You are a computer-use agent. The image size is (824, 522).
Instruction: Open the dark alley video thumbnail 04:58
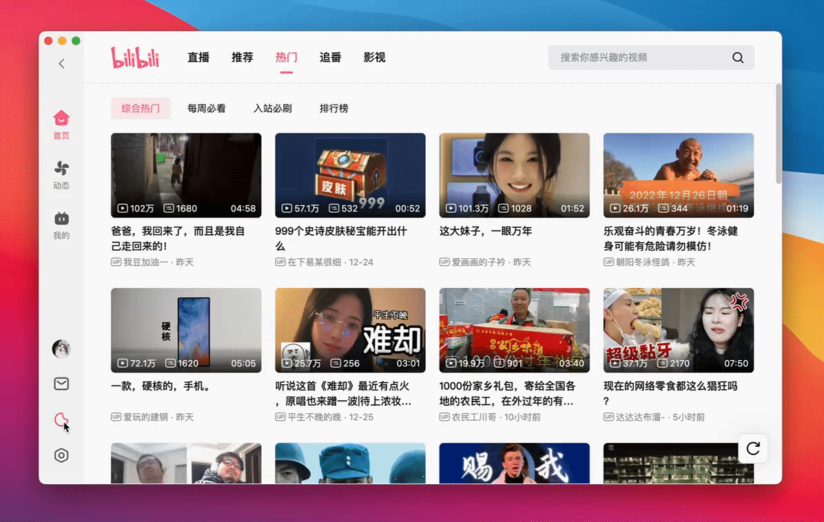pyautogui.click(x=186, y=176)
